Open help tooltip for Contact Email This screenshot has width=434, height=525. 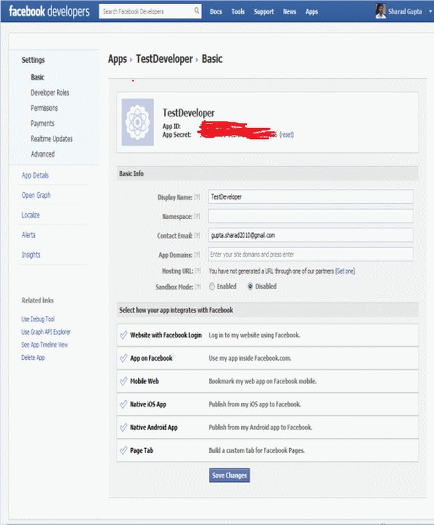(197, 236)
